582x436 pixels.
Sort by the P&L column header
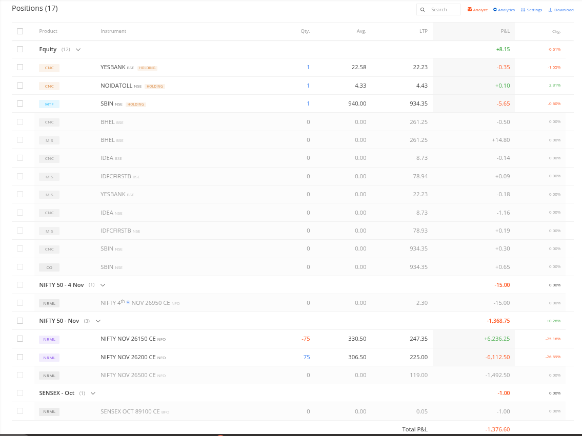(505, 31)
